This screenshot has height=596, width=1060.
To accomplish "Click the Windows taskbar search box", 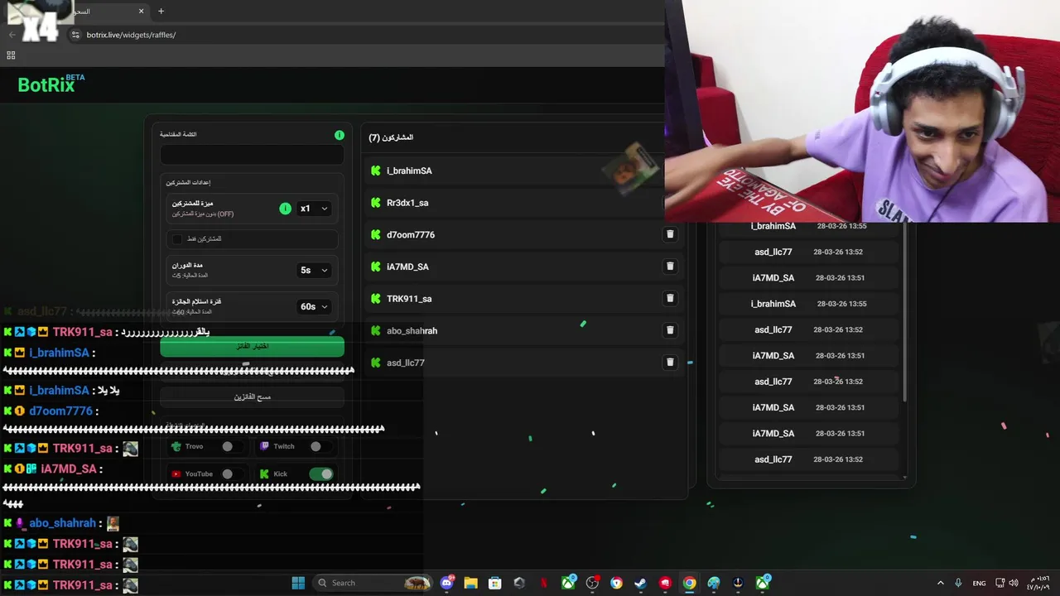I will click(372, 583).
